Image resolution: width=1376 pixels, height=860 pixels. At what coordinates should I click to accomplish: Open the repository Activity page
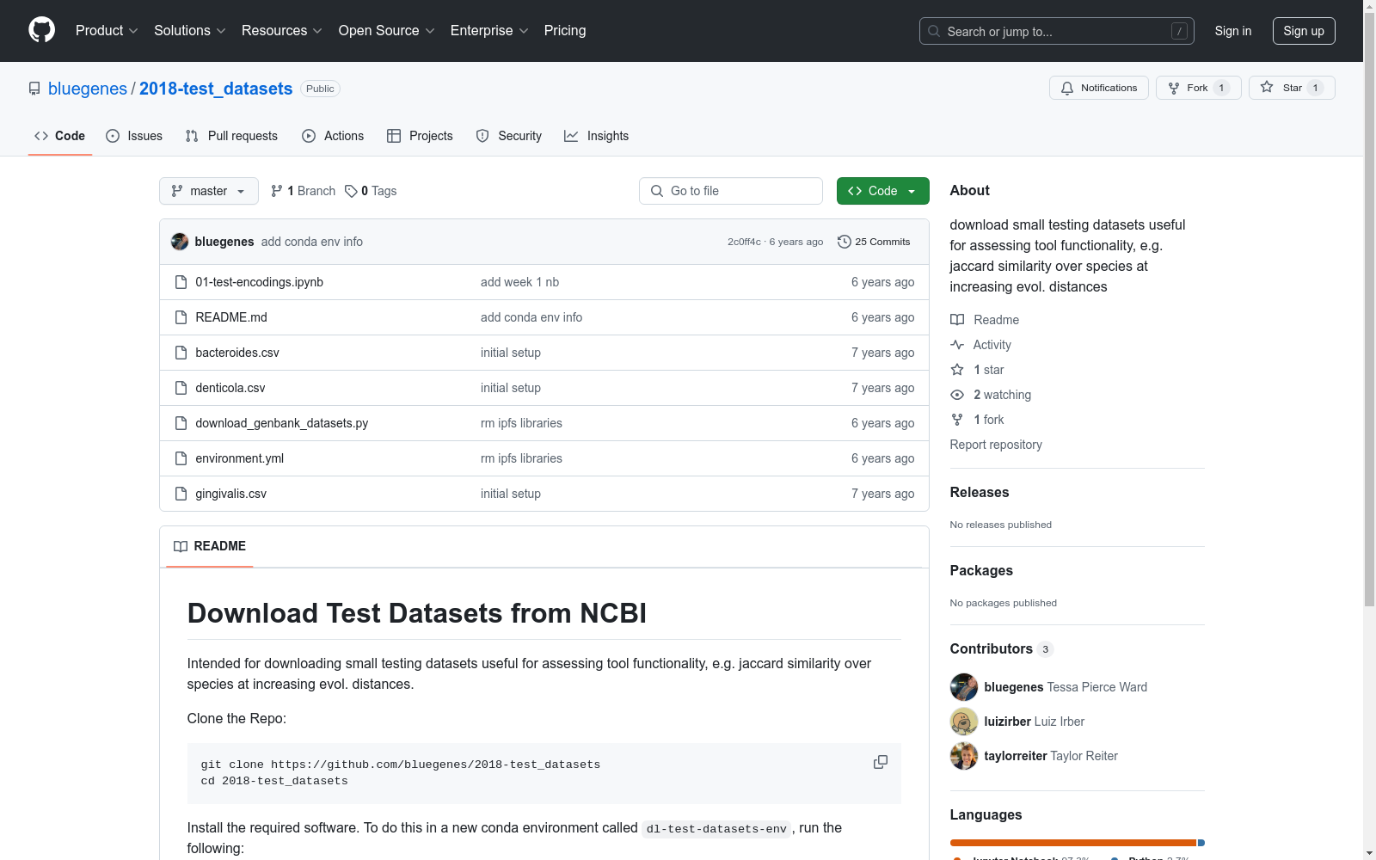[981, 345]
